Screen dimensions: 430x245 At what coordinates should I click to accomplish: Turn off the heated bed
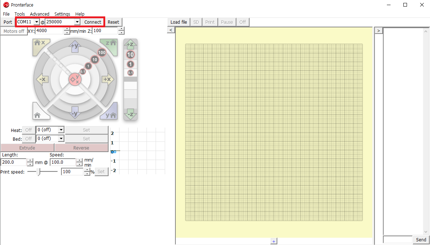point(28,139)
